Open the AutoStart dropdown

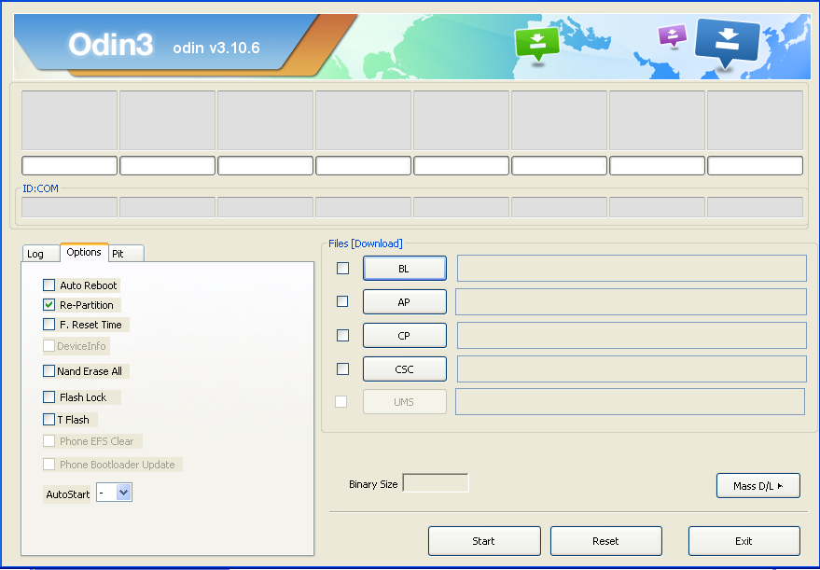click(123, 493)
